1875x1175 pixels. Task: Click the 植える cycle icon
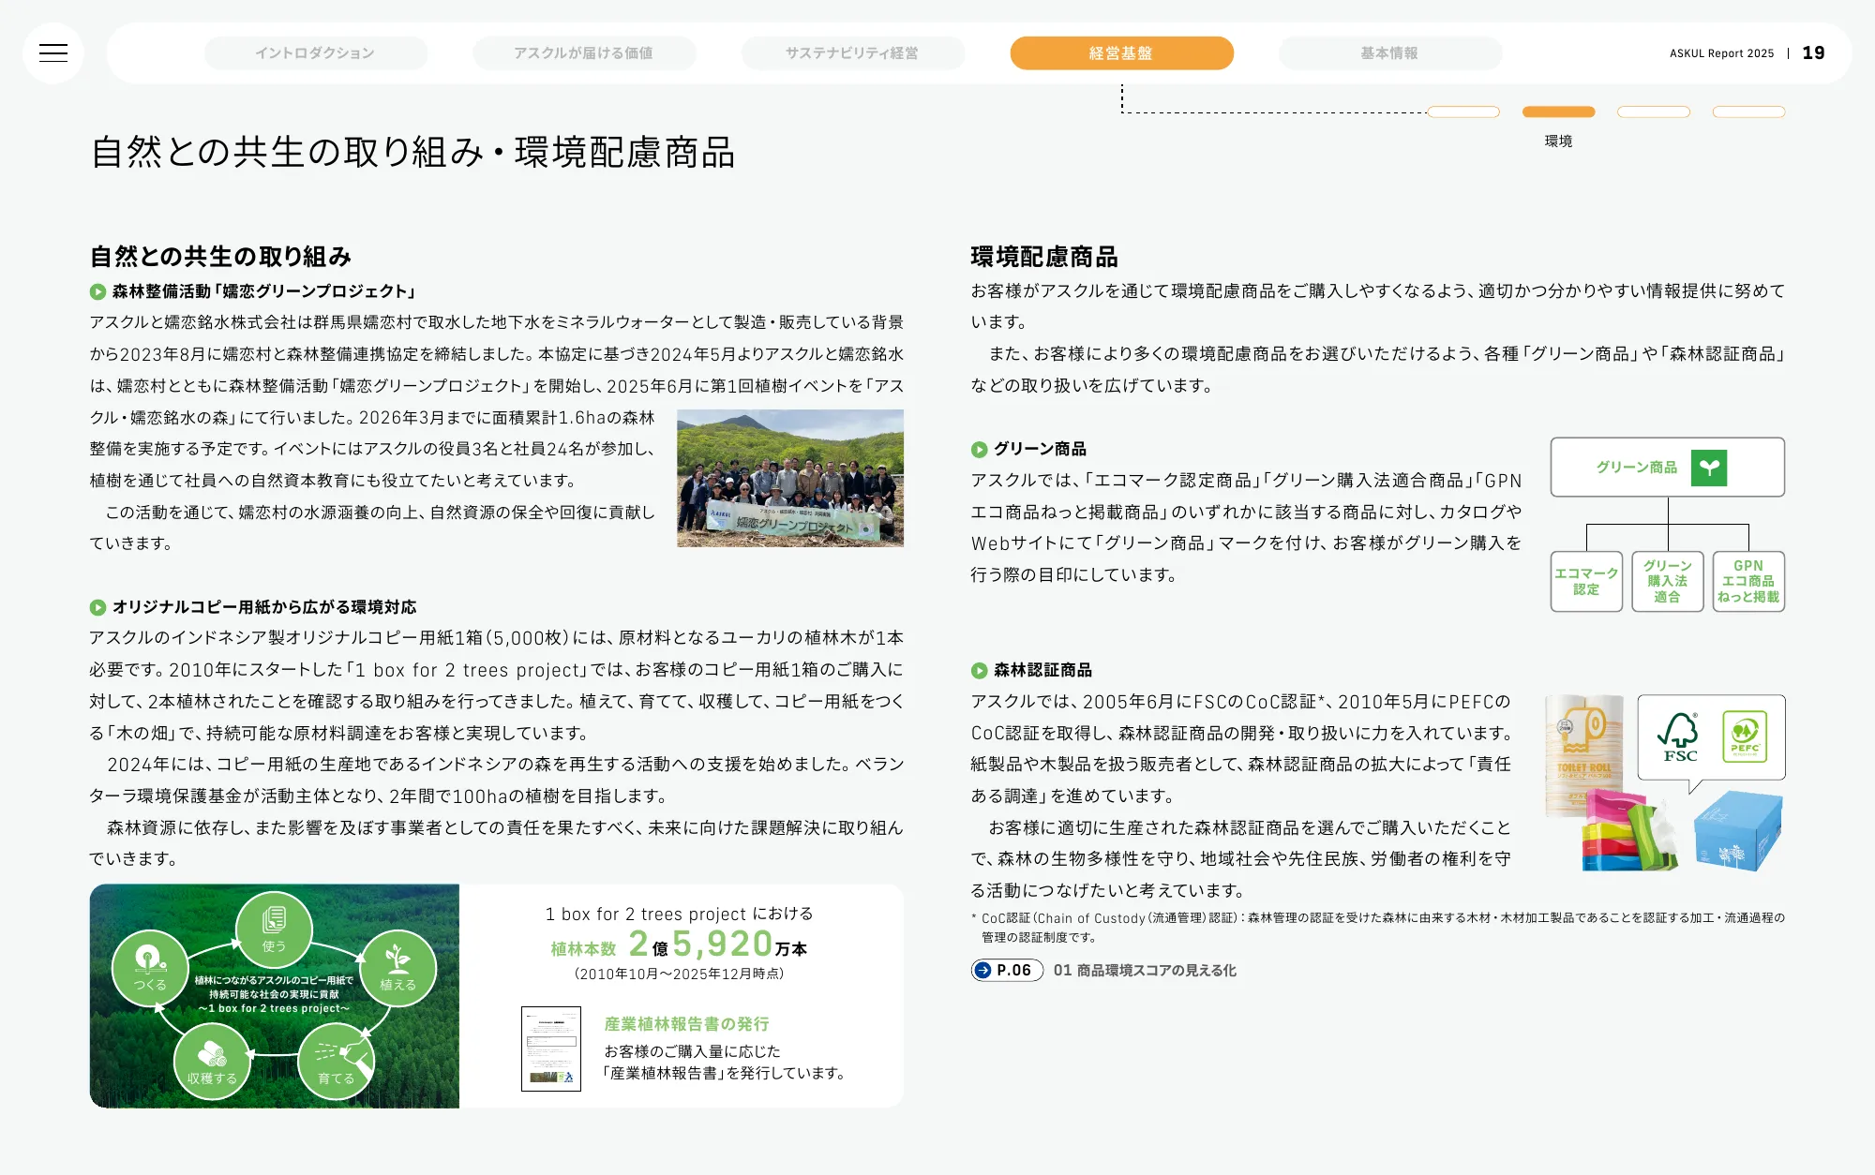[397, 968]
